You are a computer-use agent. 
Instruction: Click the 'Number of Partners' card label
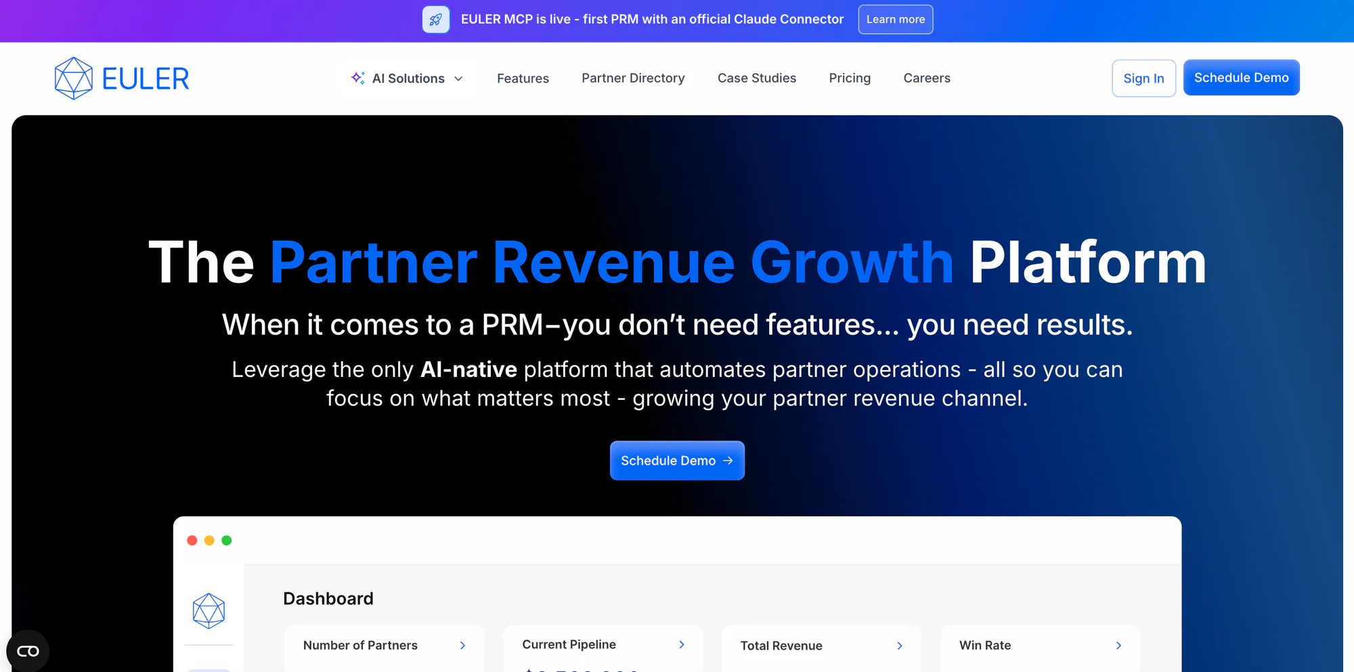click(x=360, y=646)
